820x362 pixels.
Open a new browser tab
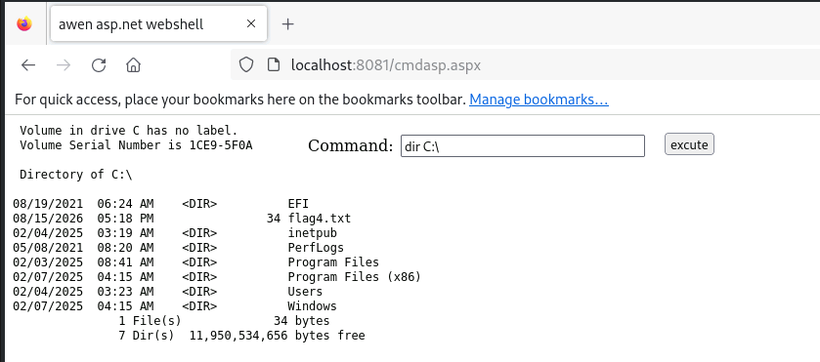[x=287, y=24]
